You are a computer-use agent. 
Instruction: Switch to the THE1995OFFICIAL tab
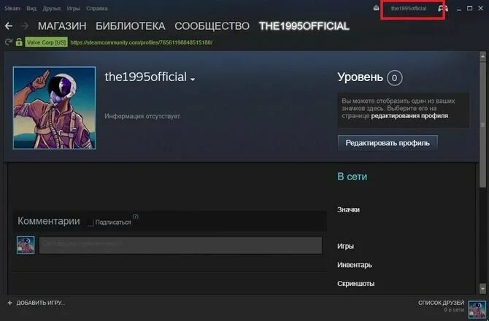click(x=304, y=26)
